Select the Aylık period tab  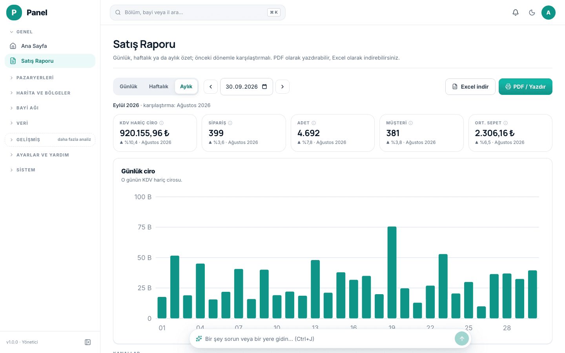click(186, 87)
